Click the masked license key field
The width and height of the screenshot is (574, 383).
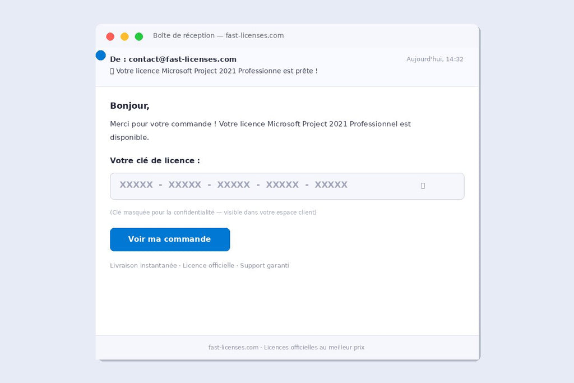click(x=287, y=186)
